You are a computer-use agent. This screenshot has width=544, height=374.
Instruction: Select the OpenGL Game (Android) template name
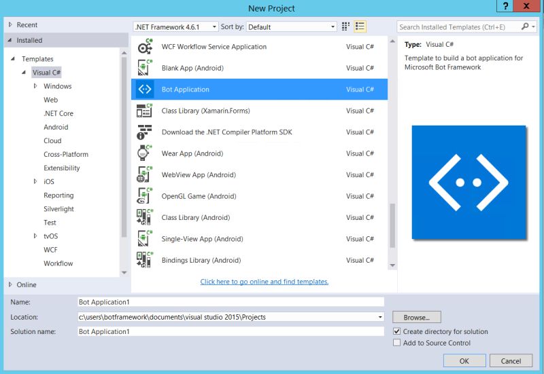[199, 196]
